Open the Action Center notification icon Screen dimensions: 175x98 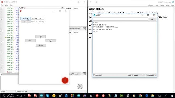point(4,96)
